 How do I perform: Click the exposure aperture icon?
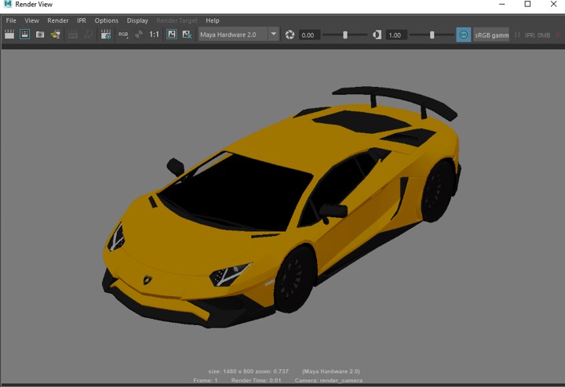[290, 35]
